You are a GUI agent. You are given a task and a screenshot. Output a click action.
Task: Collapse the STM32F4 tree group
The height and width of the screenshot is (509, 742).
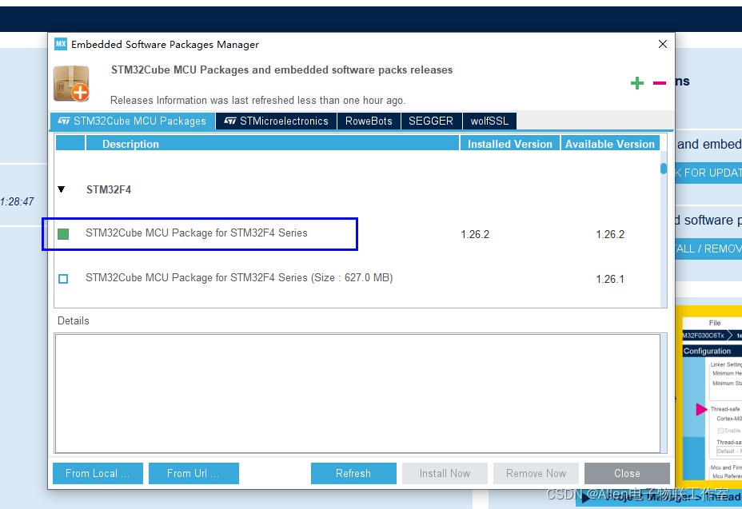(x=61, y=189)
